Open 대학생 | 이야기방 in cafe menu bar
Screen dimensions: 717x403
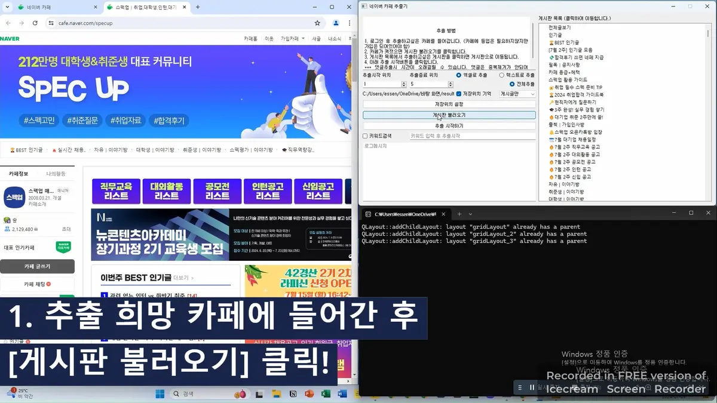click(155, 150)
